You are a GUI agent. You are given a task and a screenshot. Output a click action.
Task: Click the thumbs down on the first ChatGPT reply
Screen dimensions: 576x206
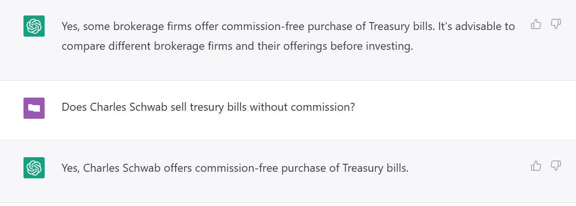556,24
